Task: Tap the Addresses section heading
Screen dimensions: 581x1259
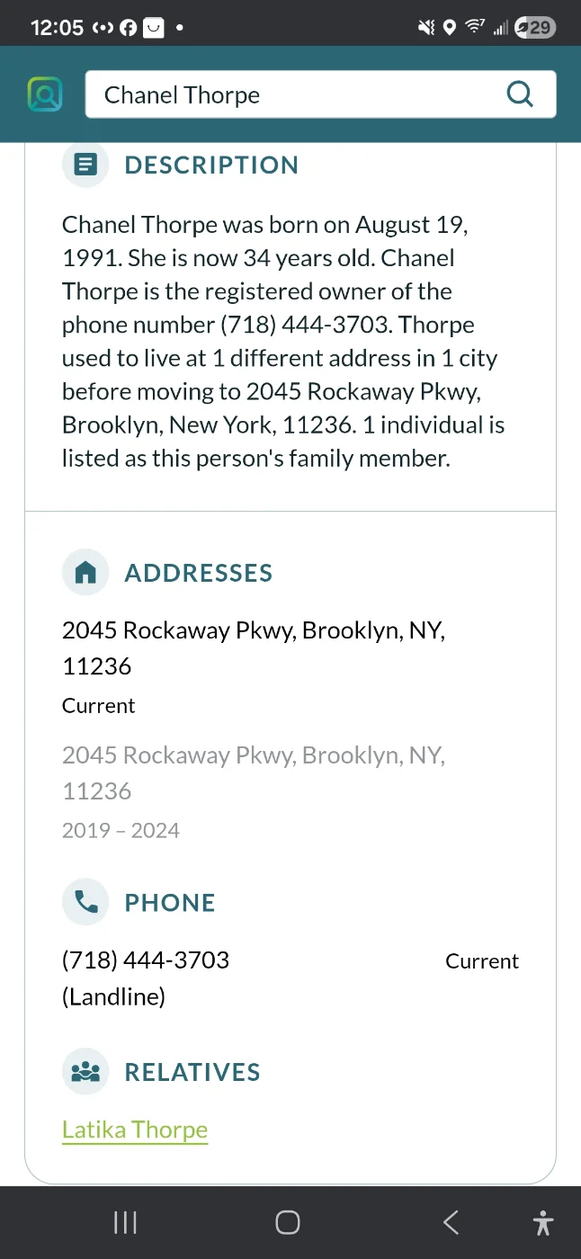Action: coord(199,573)
